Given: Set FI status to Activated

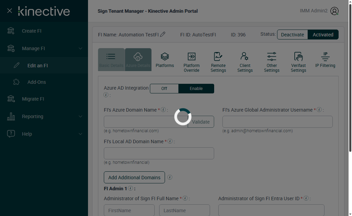Looking at the screenshot, I should [323, 35].
